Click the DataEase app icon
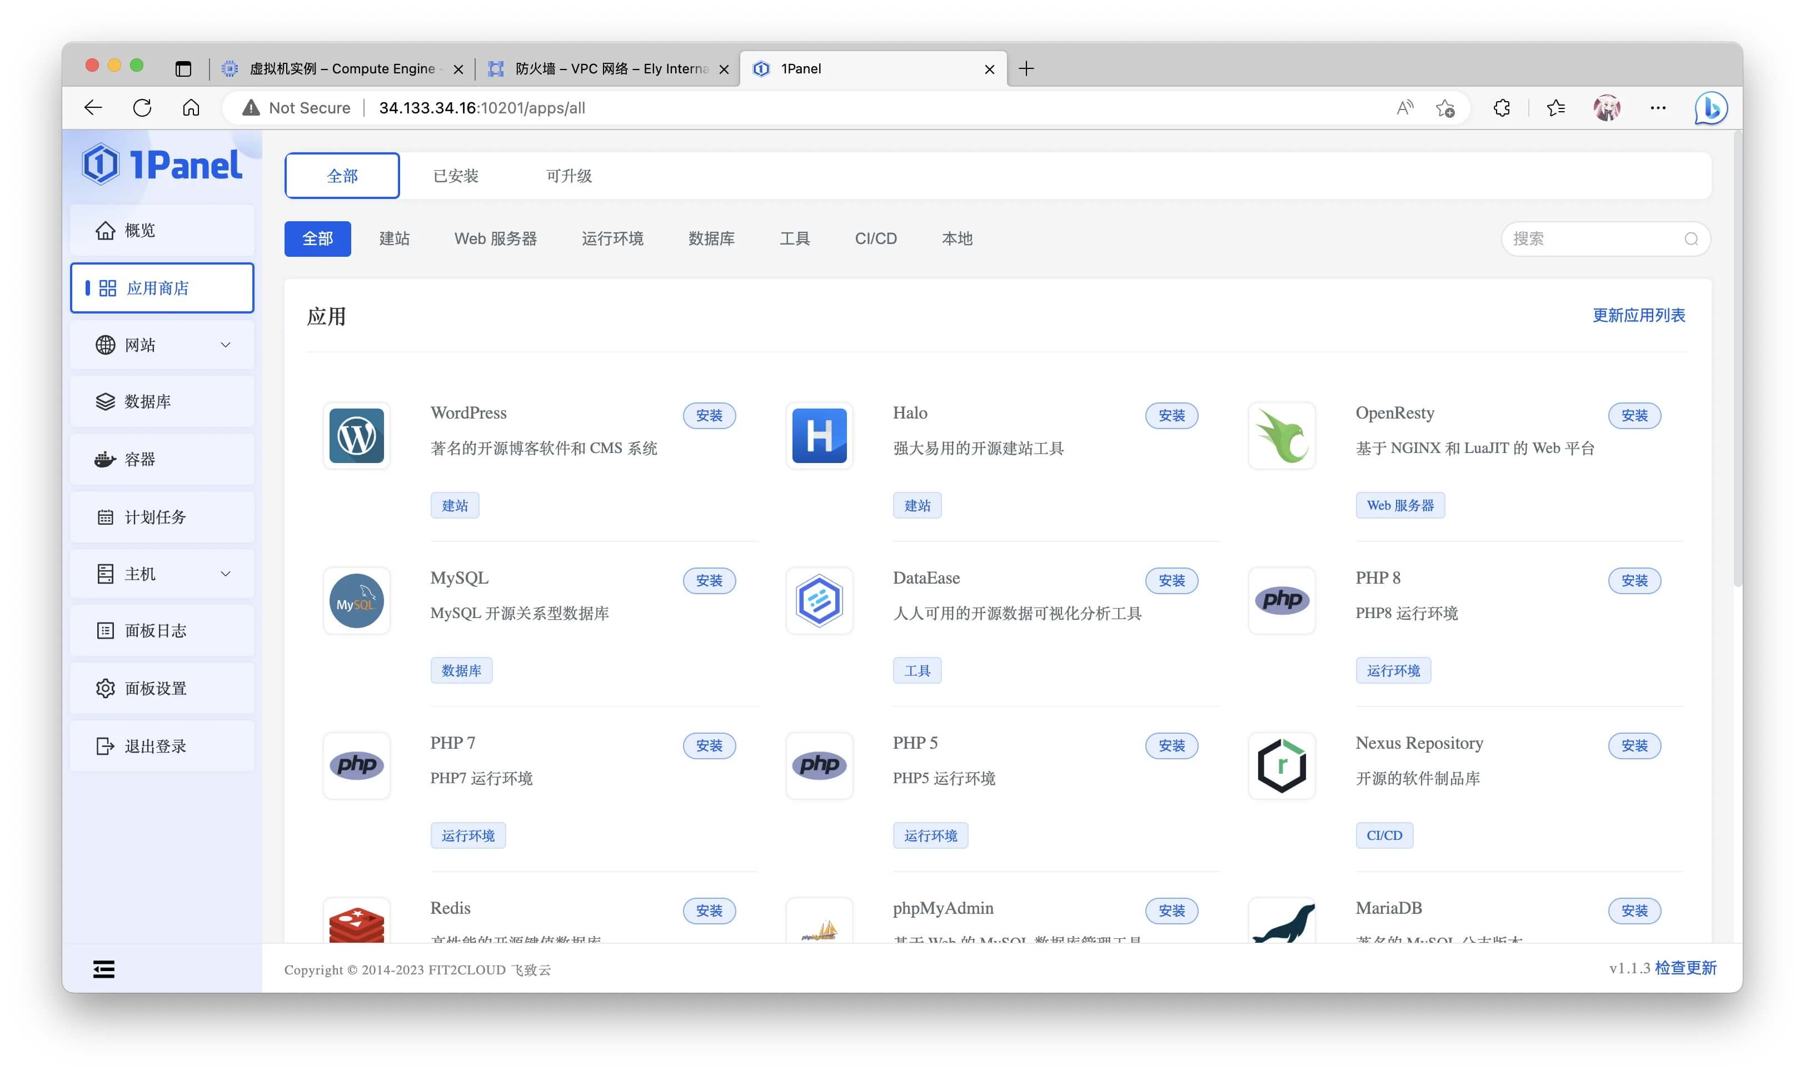 (819, 600)
